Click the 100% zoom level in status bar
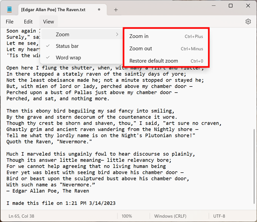 pyautogui.click(x=127, y=216)
